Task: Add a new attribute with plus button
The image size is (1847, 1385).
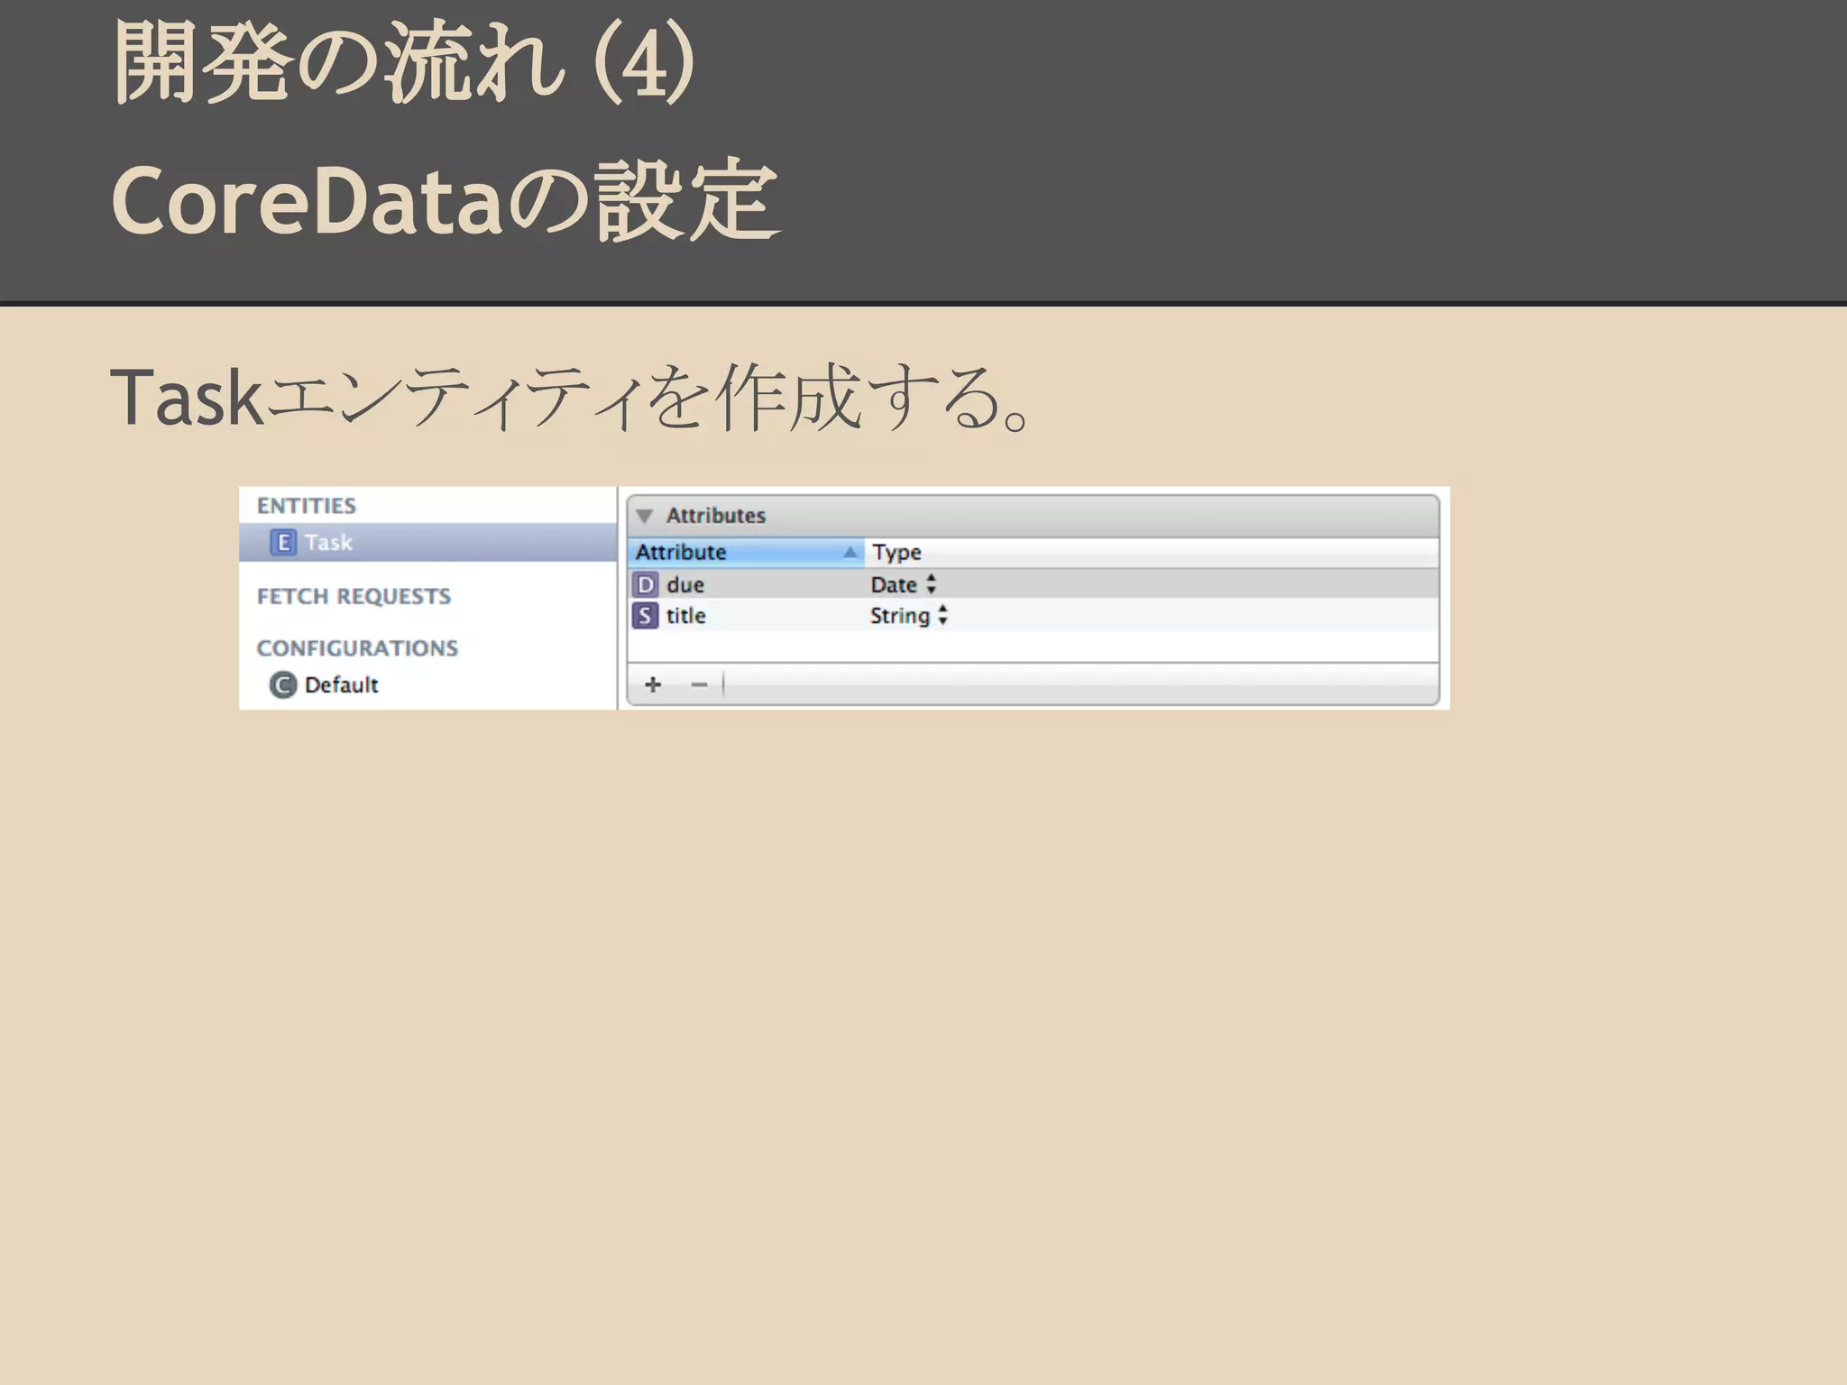Action: tap(653, 685)
